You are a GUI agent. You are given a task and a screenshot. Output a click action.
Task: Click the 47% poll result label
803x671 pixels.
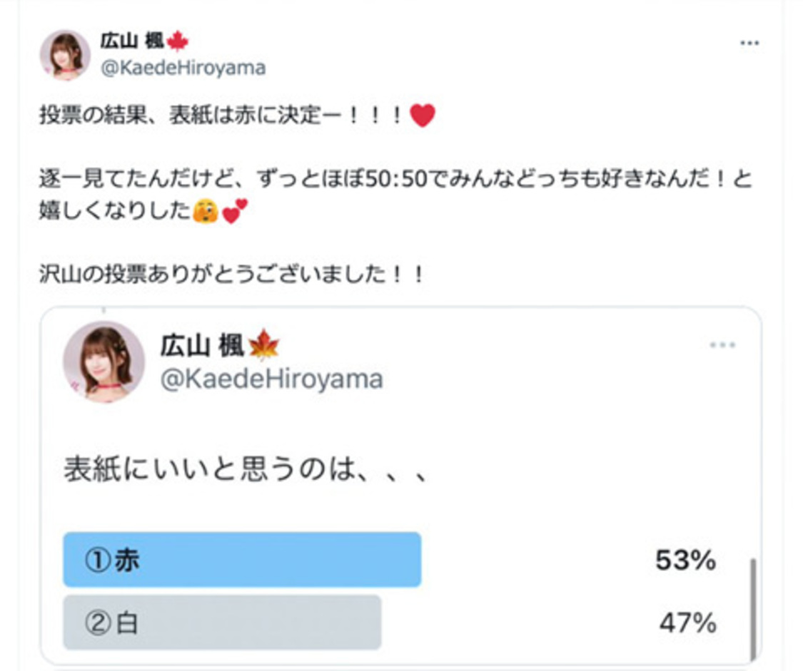[x=687, y=623]
